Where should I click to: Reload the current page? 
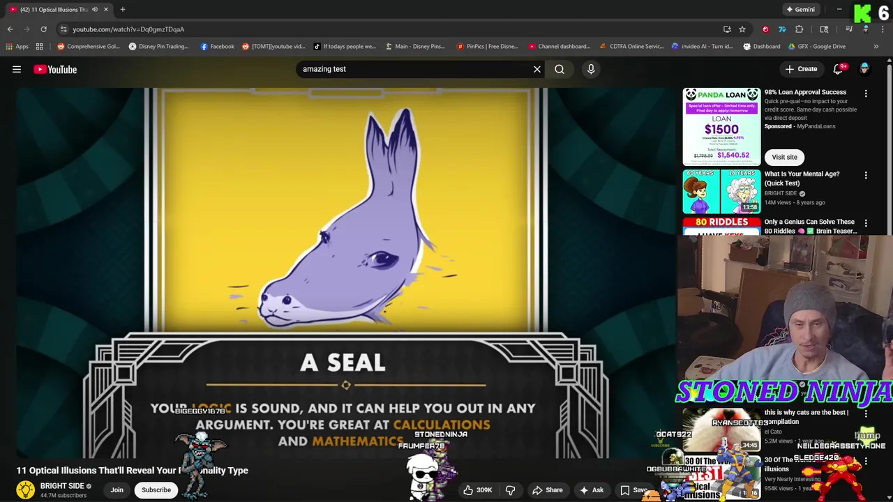click(43, 29)
